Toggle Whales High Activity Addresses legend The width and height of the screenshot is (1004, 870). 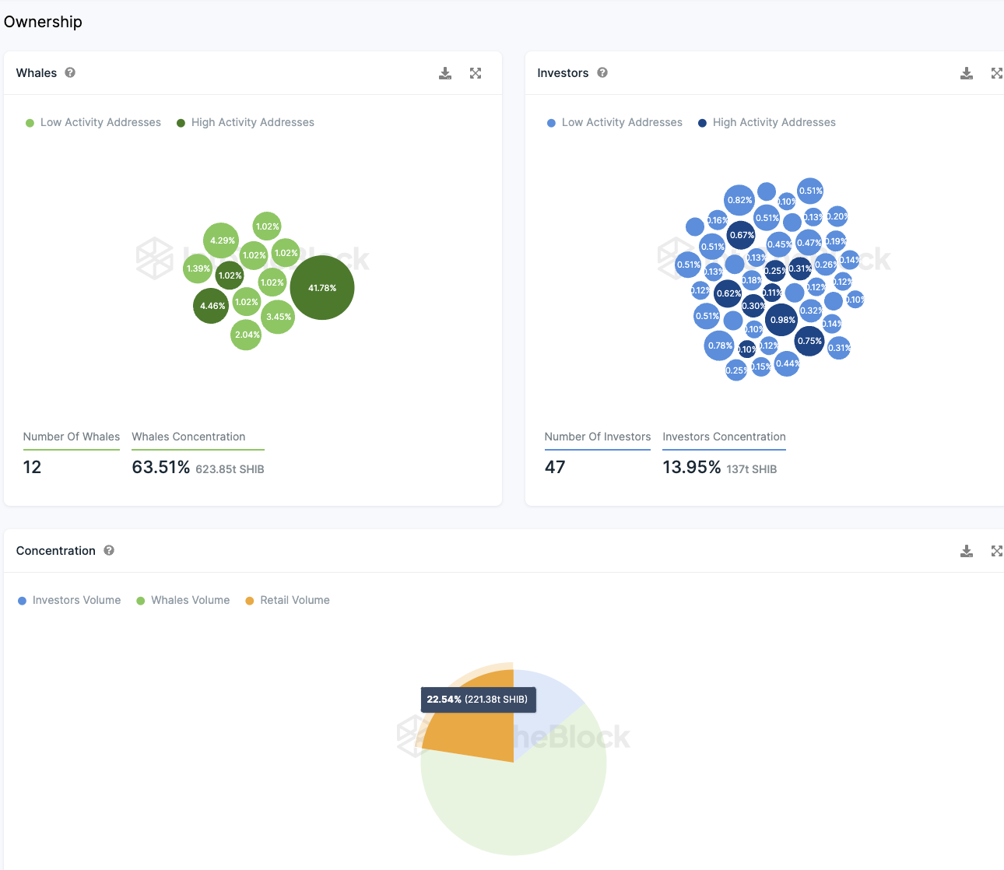click(245, 122)
